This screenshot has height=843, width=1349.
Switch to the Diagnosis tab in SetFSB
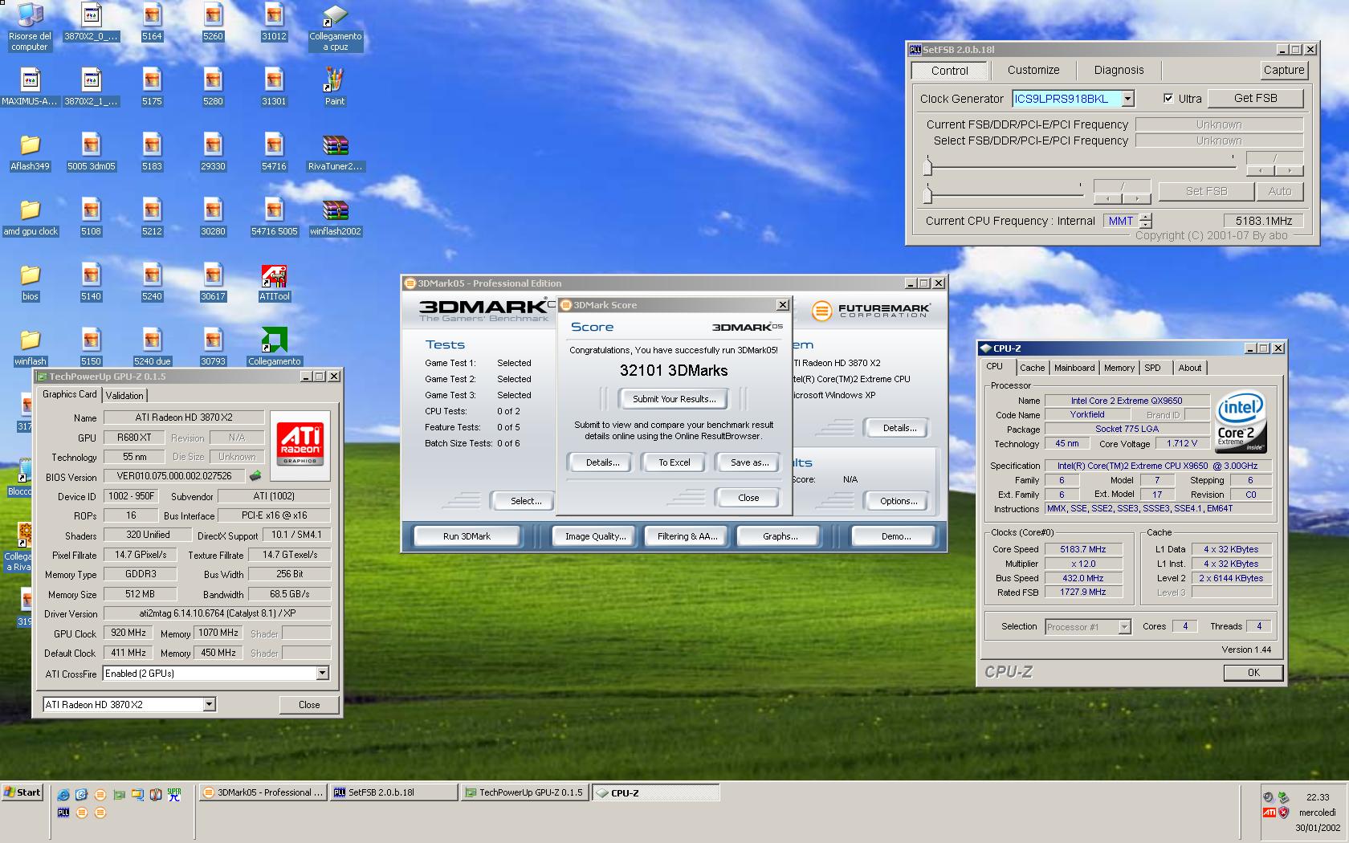tap(1119, 70)
